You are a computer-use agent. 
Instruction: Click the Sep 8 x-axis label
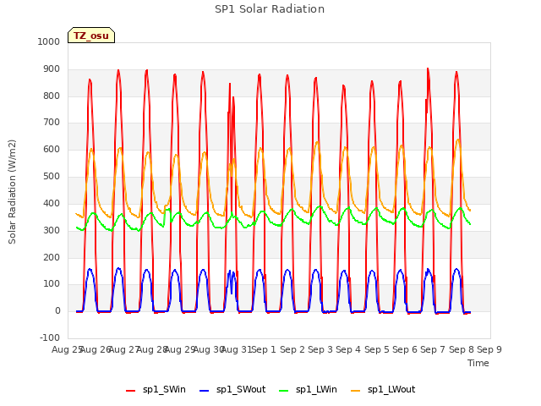pyautogui.click(x=462, y=349)
